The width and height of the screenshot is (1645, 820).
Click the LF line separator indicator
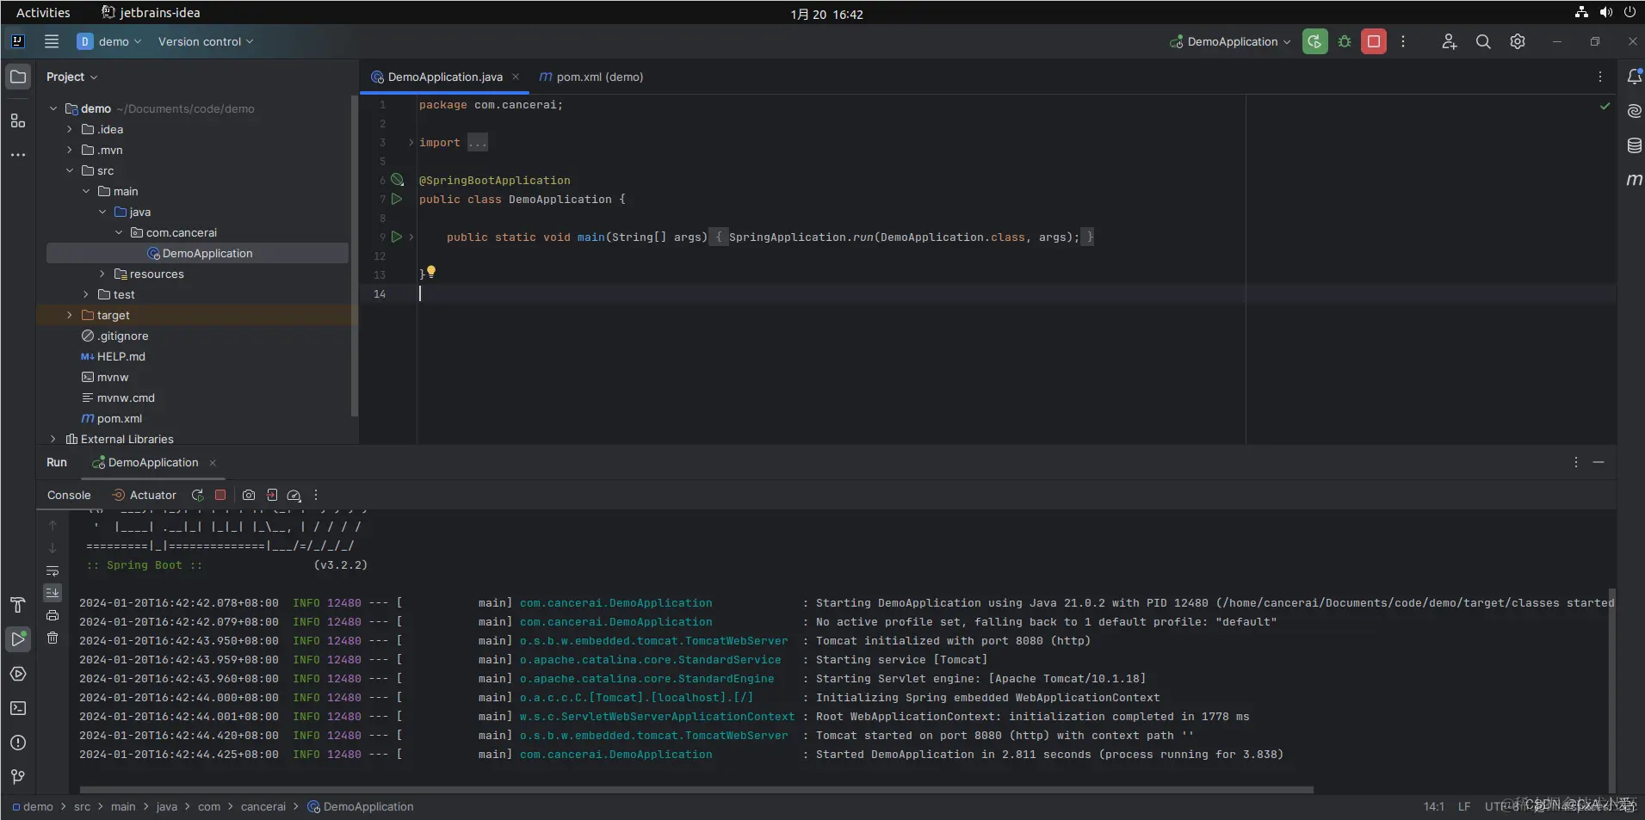coord(1464,806)
